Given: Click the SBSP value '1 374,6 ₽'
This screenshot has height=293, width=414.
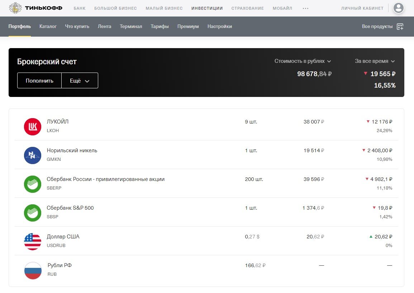Looking at the screenshot, I should point(313,208).
